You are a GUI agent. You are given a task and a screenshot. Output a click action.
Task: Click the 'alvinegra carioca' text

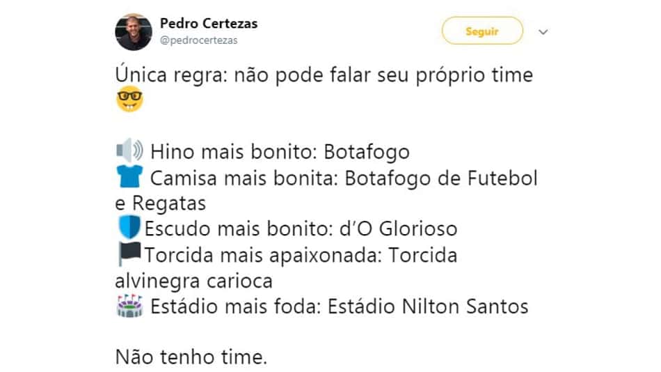194,281
